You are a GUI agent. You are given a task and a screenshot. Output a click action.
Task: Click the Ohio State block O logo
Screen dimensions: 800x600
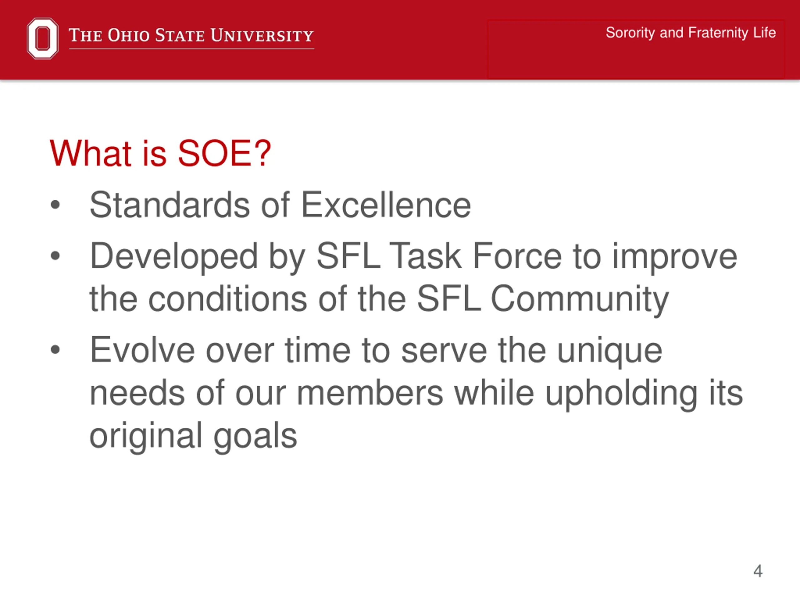tap(43, 38)
